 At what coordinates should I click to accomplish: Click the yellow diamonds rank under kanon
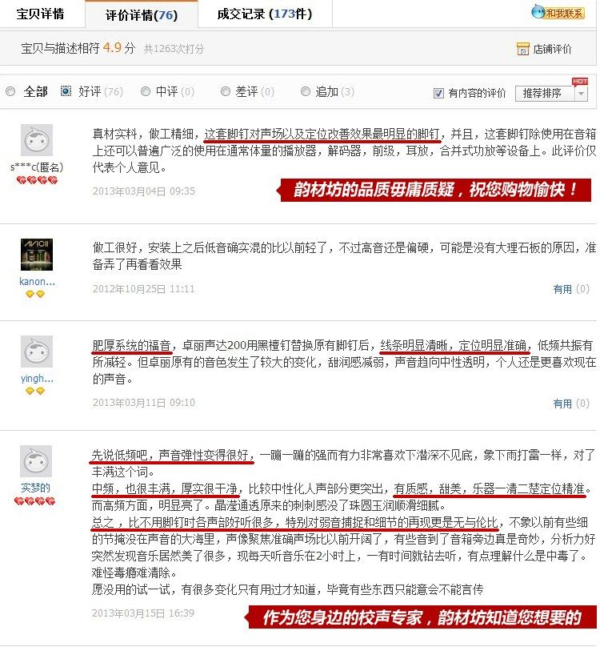click(x=35, y=295)
